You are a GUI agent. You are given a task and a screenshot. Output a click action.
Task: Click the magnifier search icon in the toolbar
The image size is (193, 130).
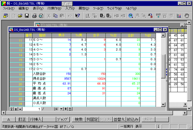(x=131, y=16)
